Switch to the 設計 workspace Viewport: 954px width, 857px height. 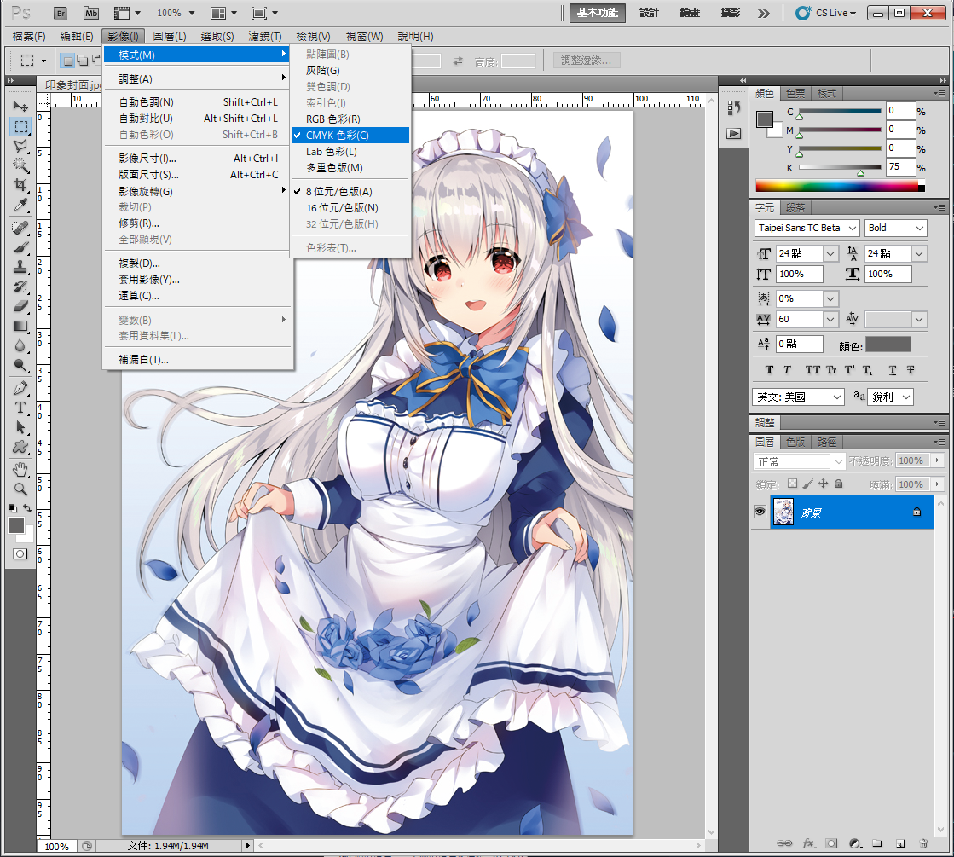(x=649, y=13)
